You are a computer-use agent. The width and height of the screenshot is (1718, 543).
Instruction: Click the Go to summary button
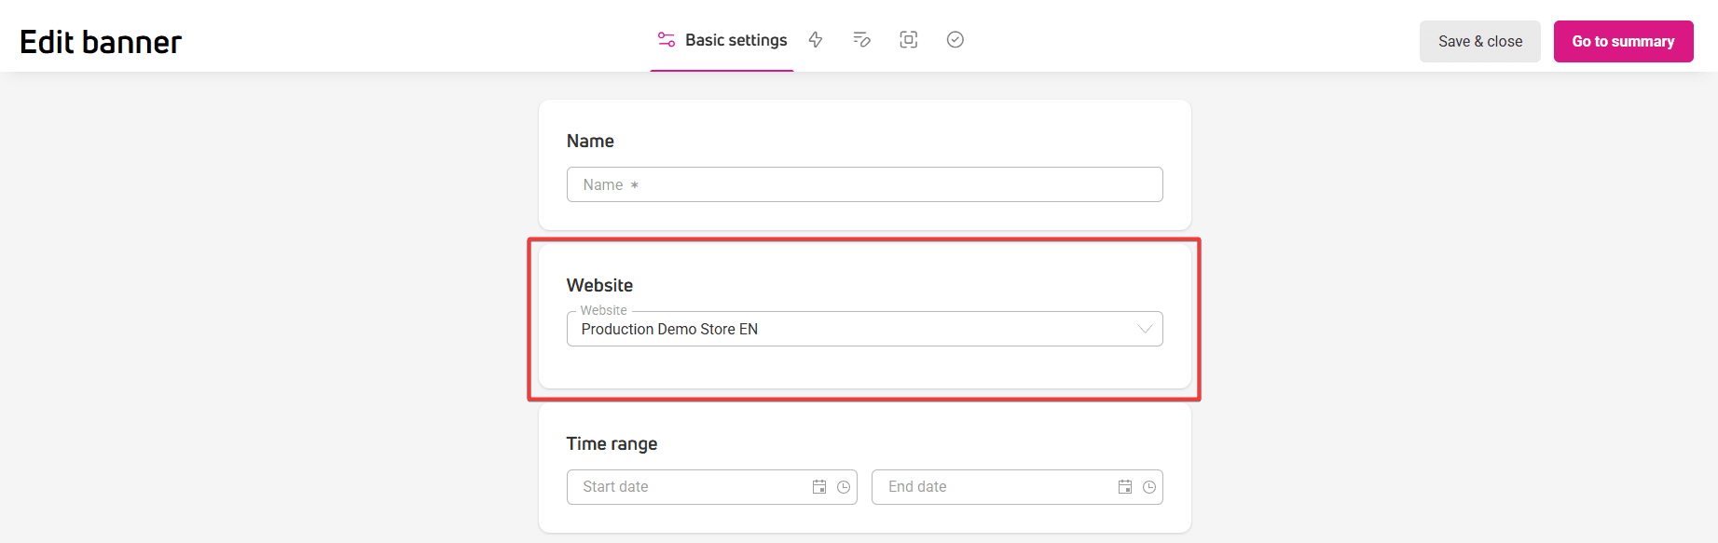coord(1624,41)
